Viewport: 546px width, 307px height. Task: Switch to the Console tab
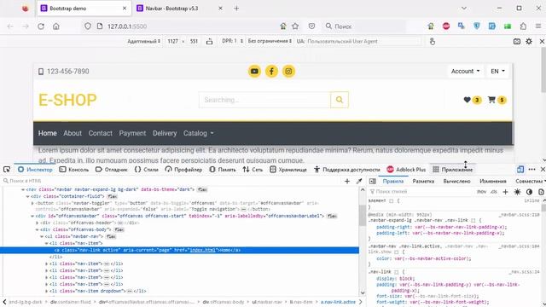[x=74, y=170]
